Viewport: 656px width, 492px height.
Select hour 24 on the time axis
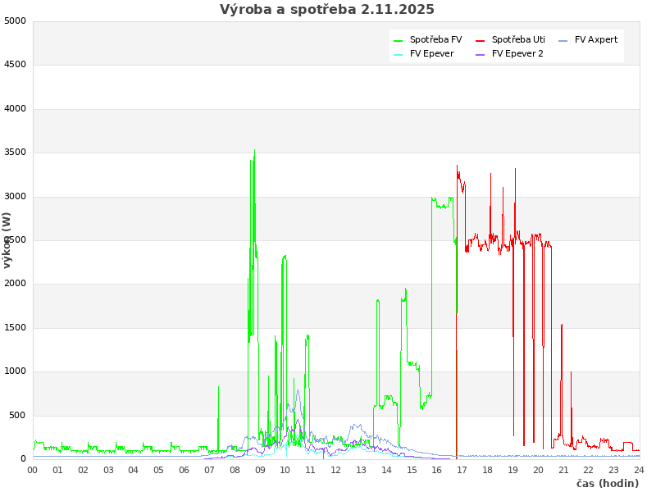pos(639,470)
